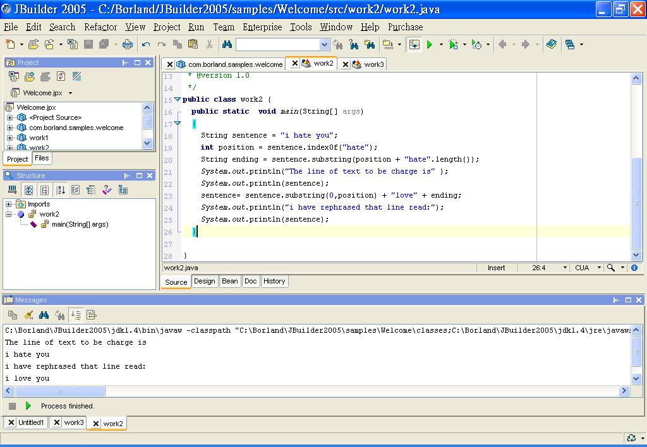Open the Tools menu
The width and height of the screenshot is (647, 447).
click(x=301, y=27)
